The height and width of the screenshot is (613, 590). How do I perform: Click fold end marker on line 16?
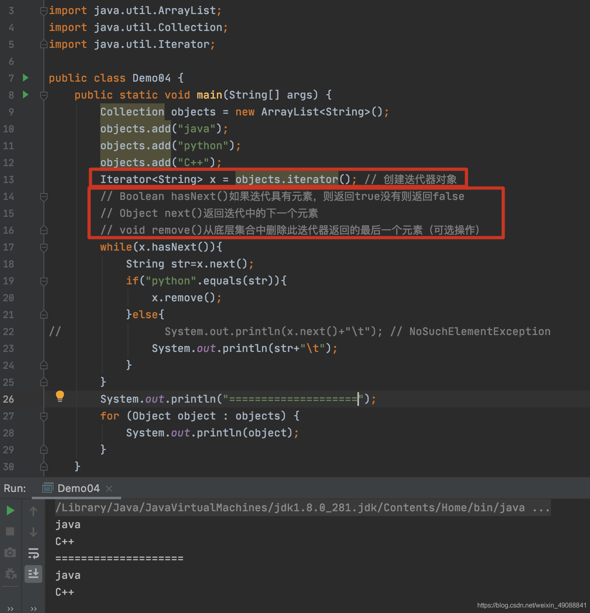(44, 230)
